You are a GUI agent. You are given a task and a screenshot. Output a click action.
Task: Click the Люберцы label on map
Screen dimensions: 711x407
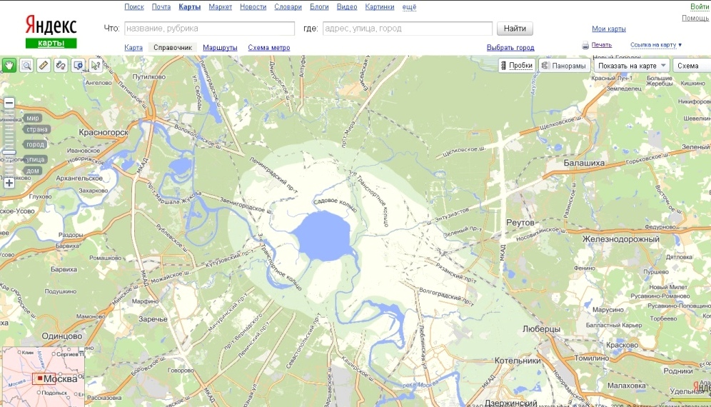coord(541,329)
